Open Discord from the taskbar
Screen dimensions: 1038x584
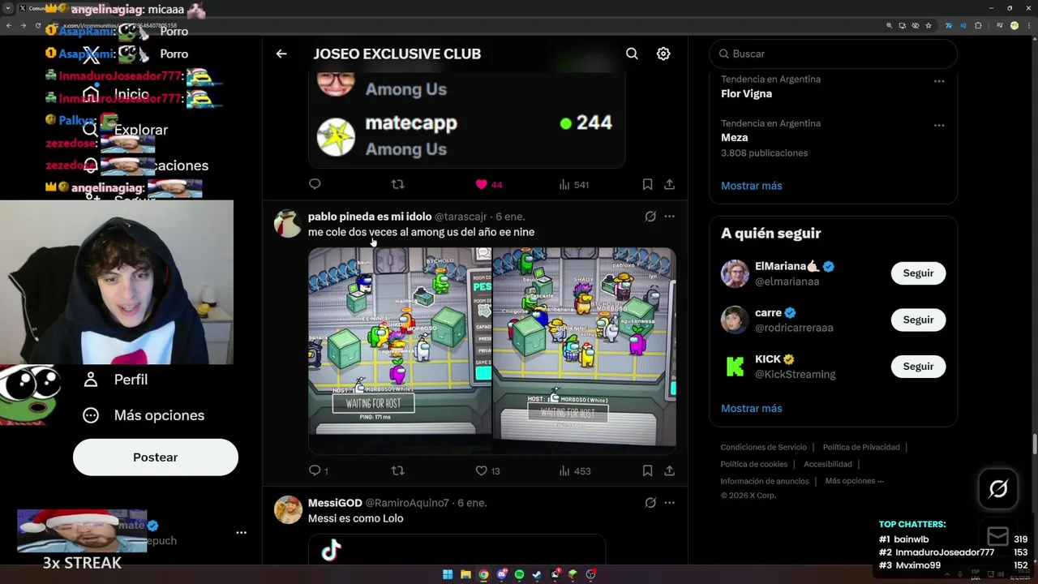coord(501,574)
